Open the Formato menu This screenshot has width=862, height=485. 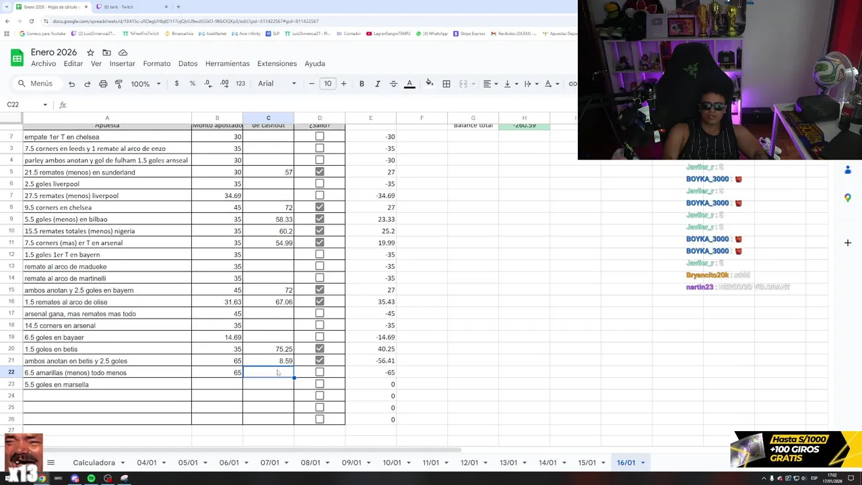157,63
